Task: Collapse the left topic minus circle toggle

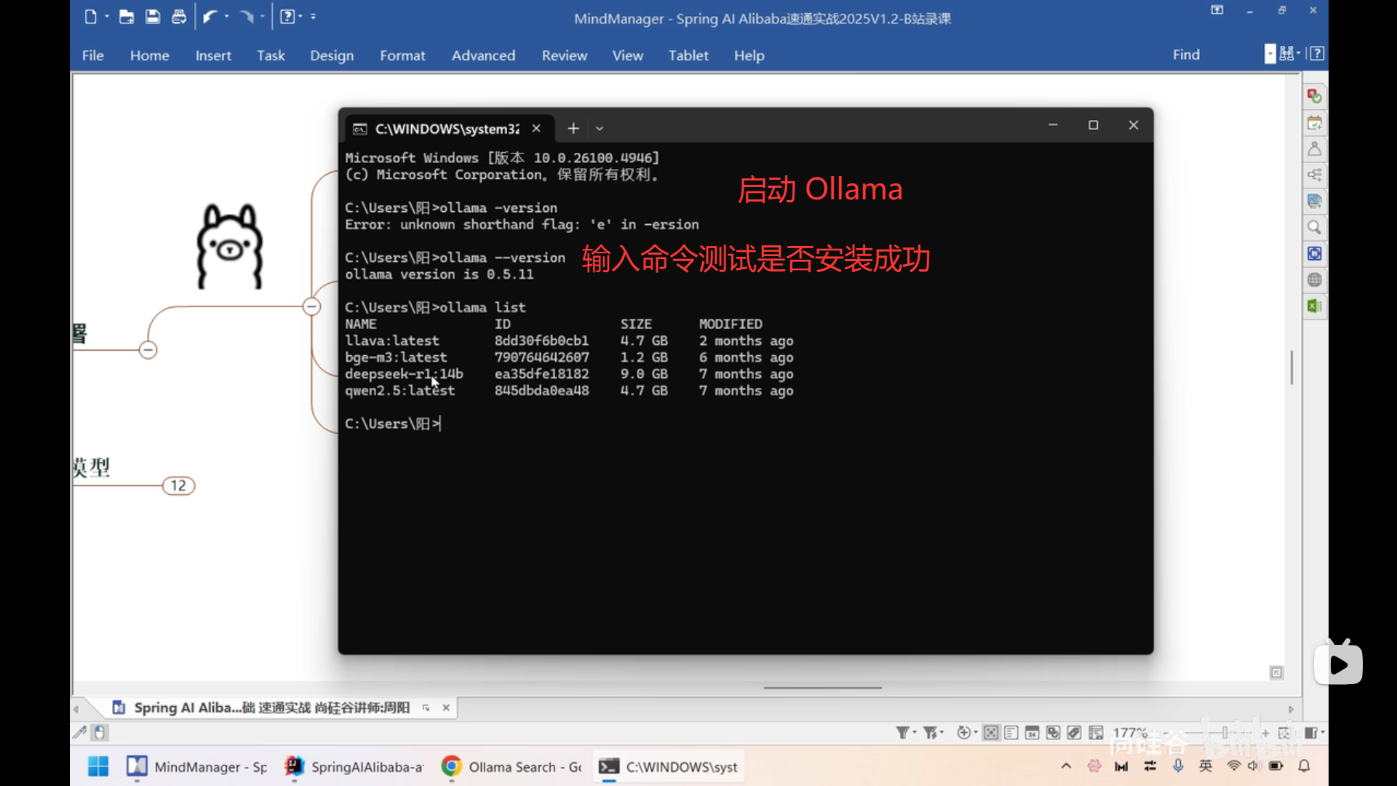Action: 148,350
